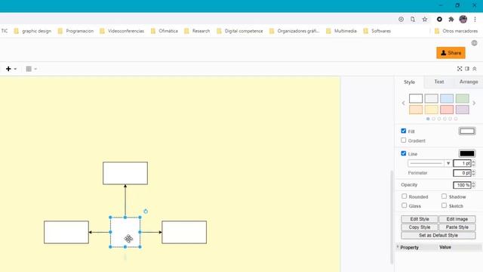This screenshot has height=272, width=483.
Task: Select the light blue style swatch
Action: [x=447, y=98]
